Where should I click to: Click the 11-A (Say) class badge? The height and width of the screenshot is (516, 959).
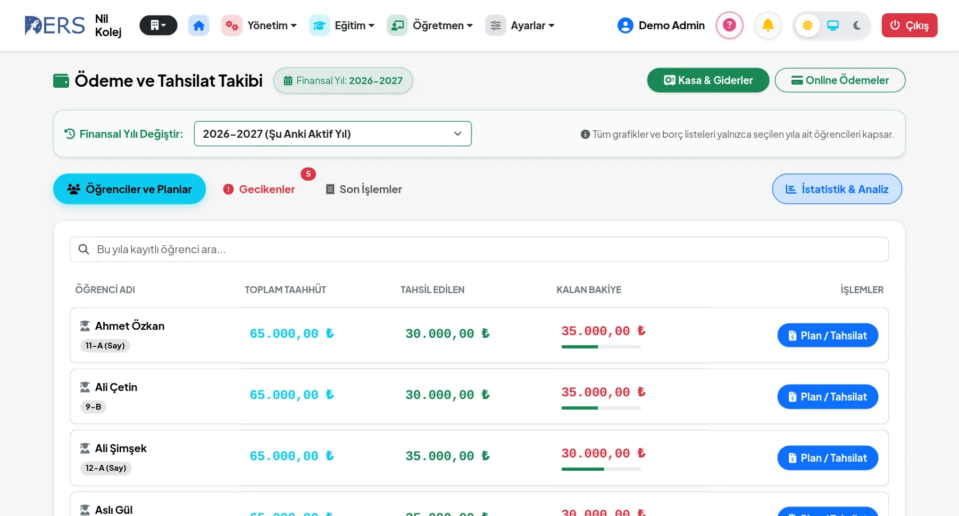point(105,345)
